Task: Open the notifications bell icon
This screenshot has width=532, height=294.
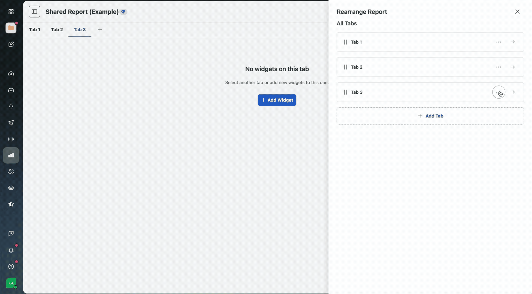Action: [11, 250]
